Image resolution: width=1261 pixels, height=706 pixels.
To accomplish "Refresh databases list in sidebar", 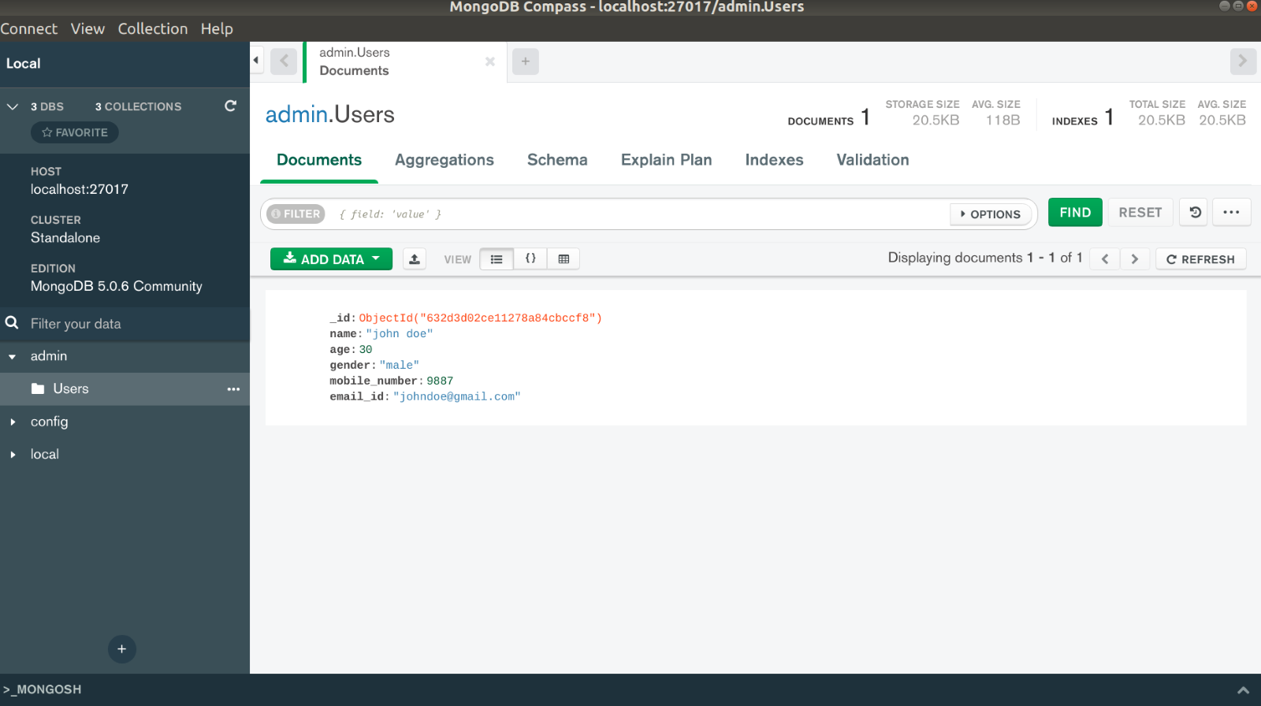I will tap(230, 106).
